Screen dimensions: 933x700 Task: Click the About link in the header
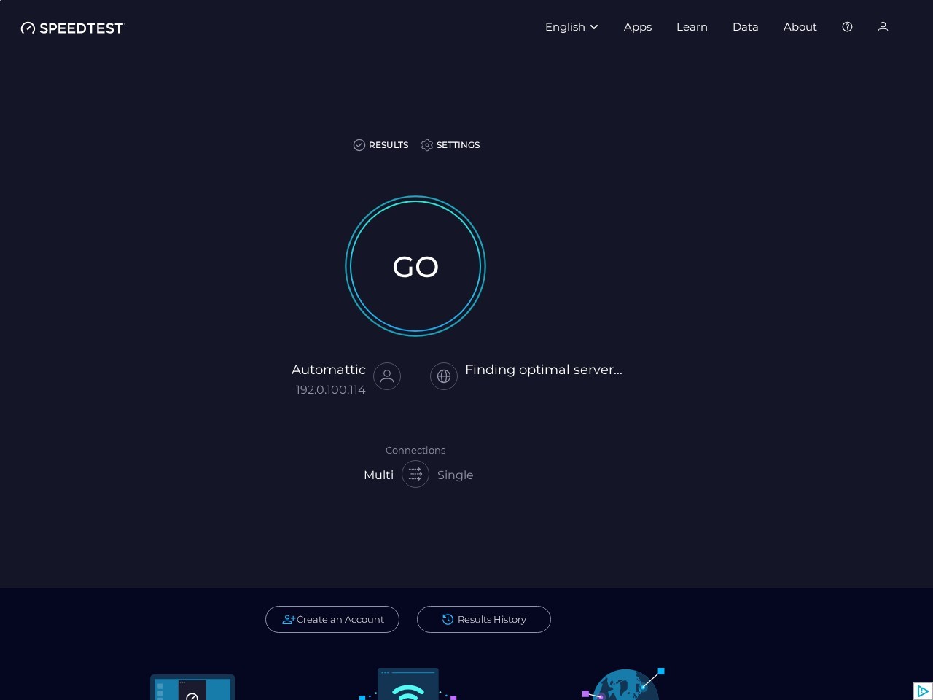click(800, 27)
